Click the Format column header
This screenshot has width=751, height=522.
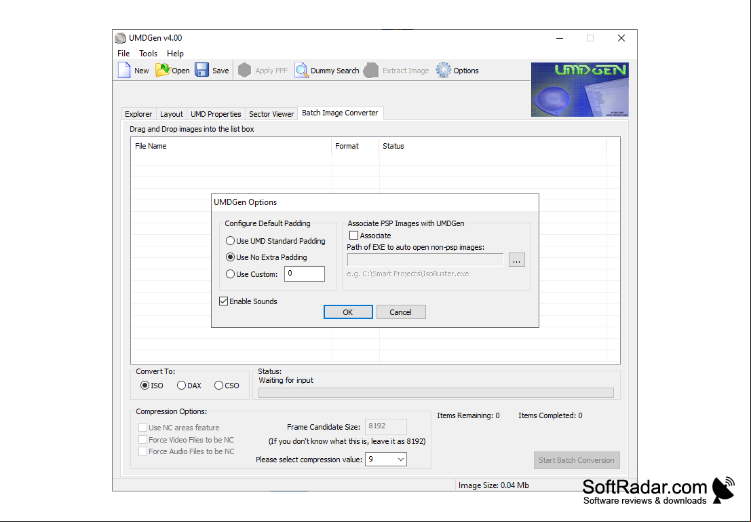pos(355,146)
